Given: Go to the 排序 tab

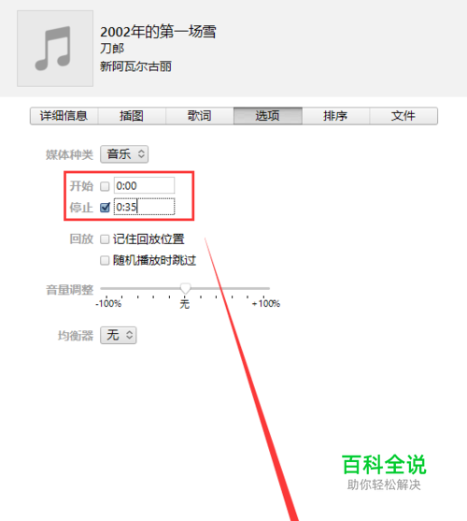Looking at the screenshot, I should tap(335, 116).
